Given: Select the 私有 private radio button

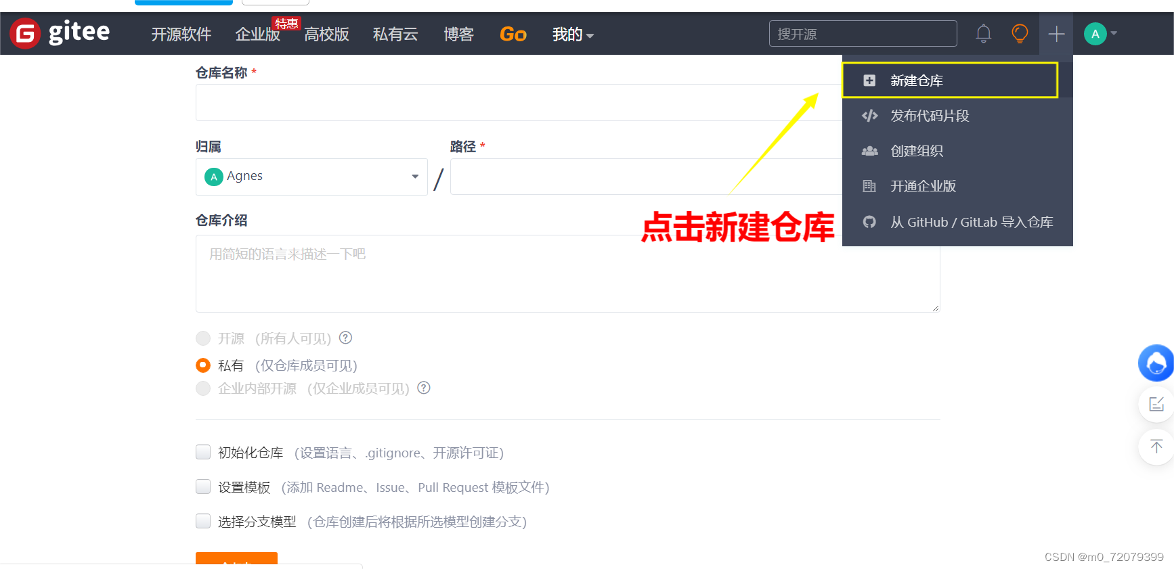Looking at the screenshot, I should point(203,365).
